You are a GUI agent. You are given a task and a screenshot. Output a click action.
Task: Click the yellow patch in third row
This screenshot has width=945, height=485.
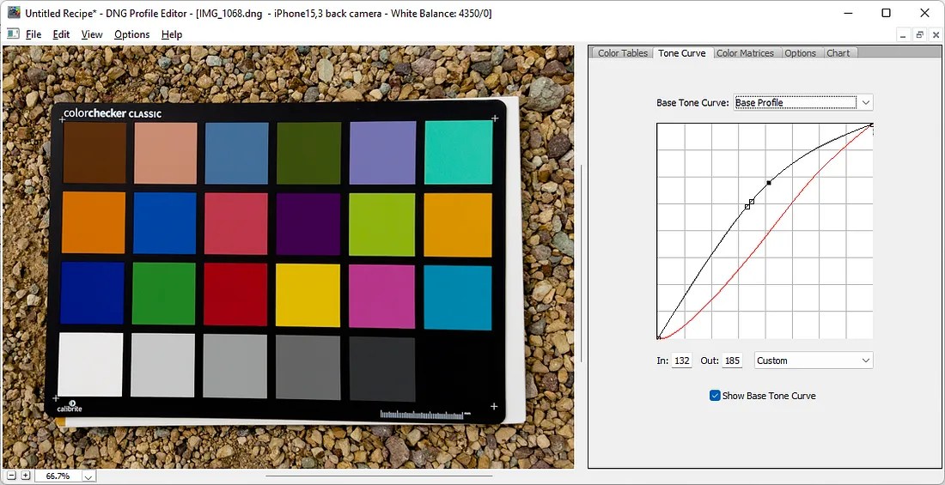308,295
